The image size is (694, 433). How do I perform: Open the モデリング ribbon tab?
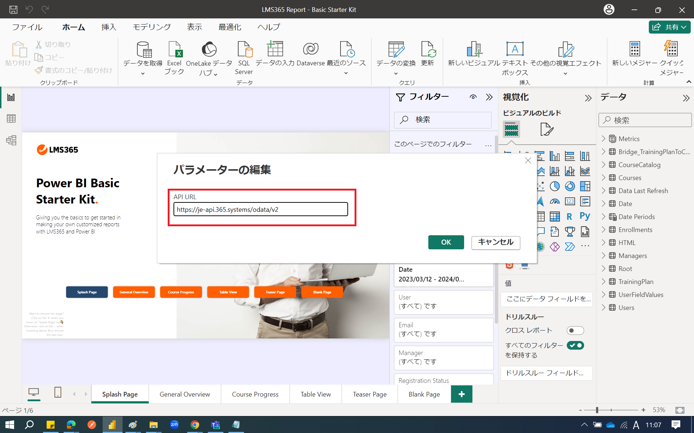point(151,27)
